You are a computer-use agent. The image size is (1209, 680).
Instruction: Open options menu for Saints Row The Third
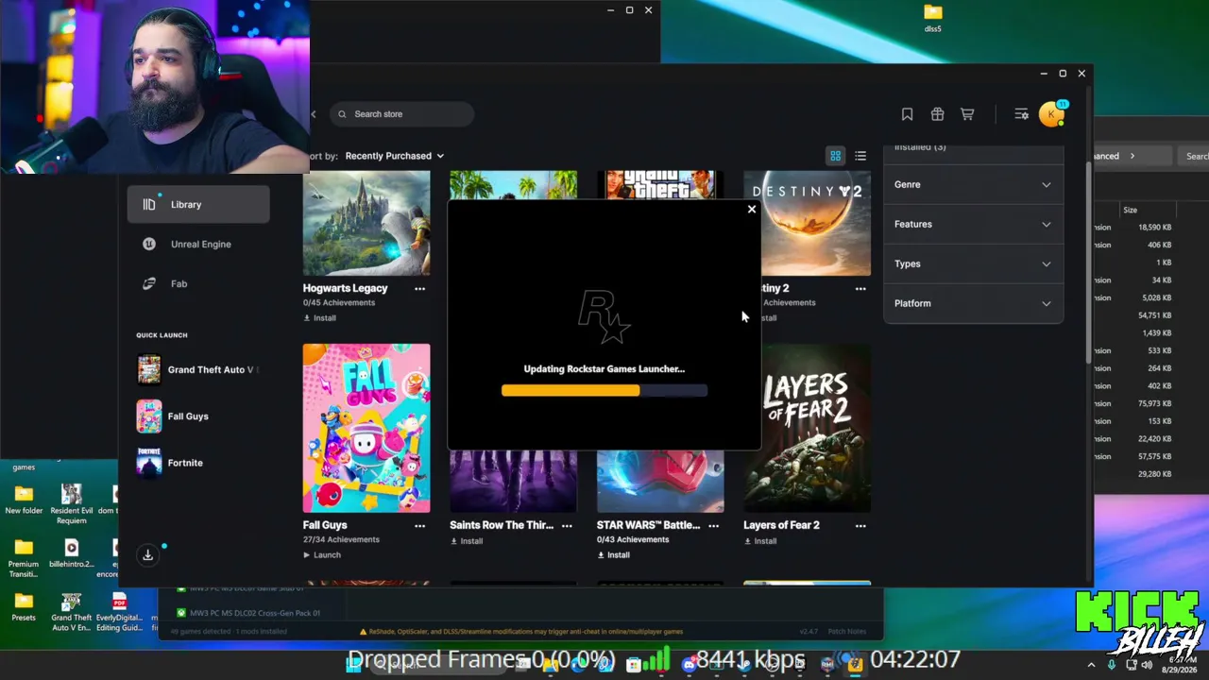tap(567, 525)
